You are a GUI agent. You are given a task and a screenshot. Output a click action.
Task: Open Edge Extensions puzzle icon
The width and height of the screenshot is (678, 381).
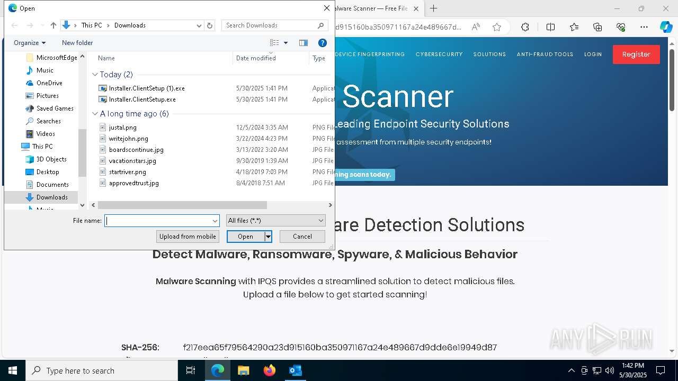525,27
